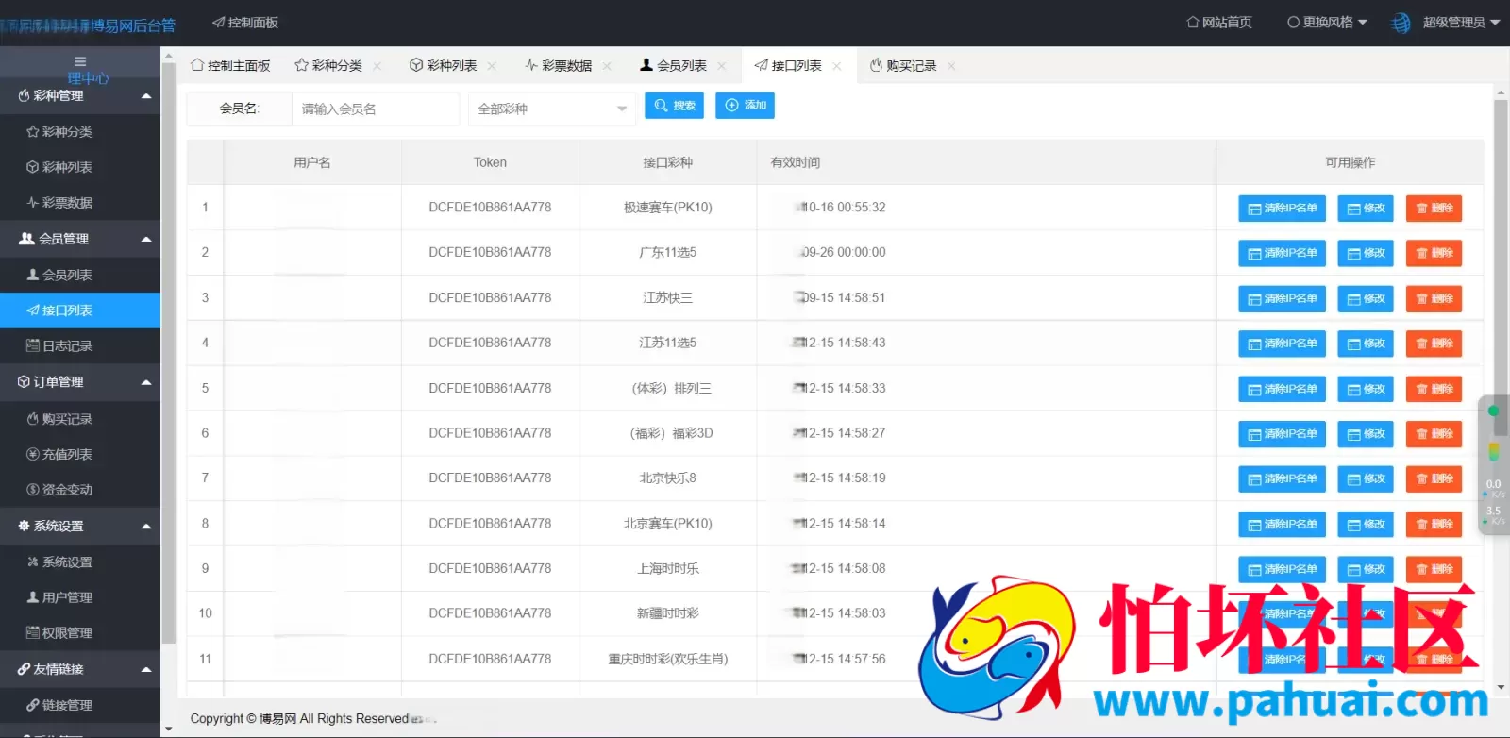Collapse the 系统设置 sidebar group
The image size is (1510, 738).
click(x=80, y=526)
